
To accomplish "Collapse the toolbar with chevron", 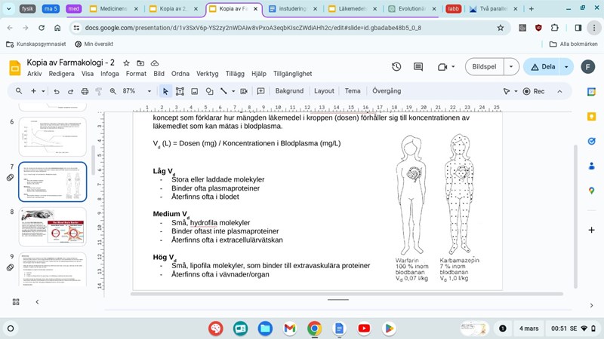I will pyautogui.click(x=559, y=91).
